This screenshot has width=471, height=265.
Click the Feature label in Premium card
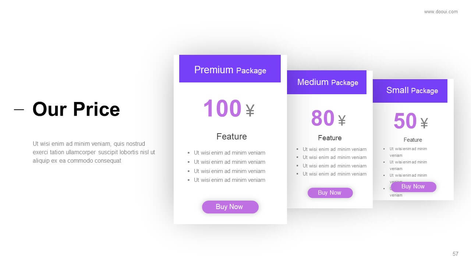231,137
